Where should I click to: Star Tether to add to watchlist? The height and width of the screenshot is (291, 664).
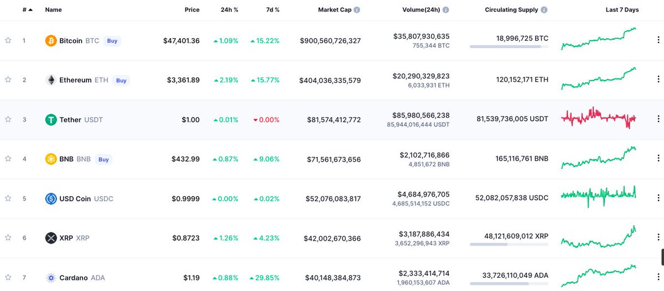[x=8, y=119]
